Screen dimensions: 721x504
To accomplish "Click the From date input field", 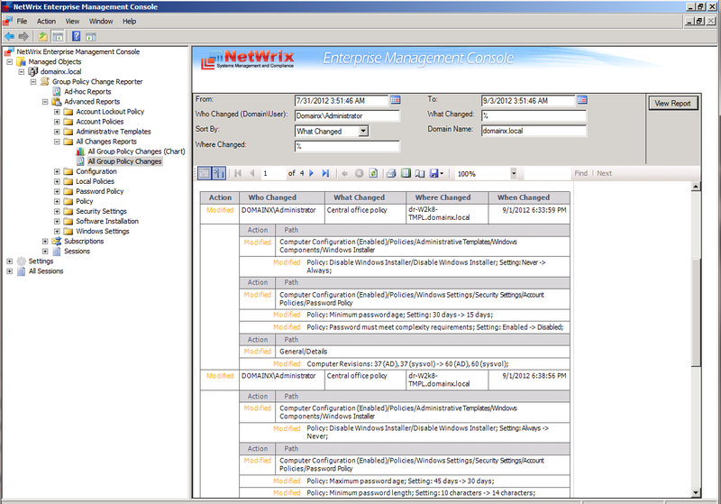I will tap(342, 100).
